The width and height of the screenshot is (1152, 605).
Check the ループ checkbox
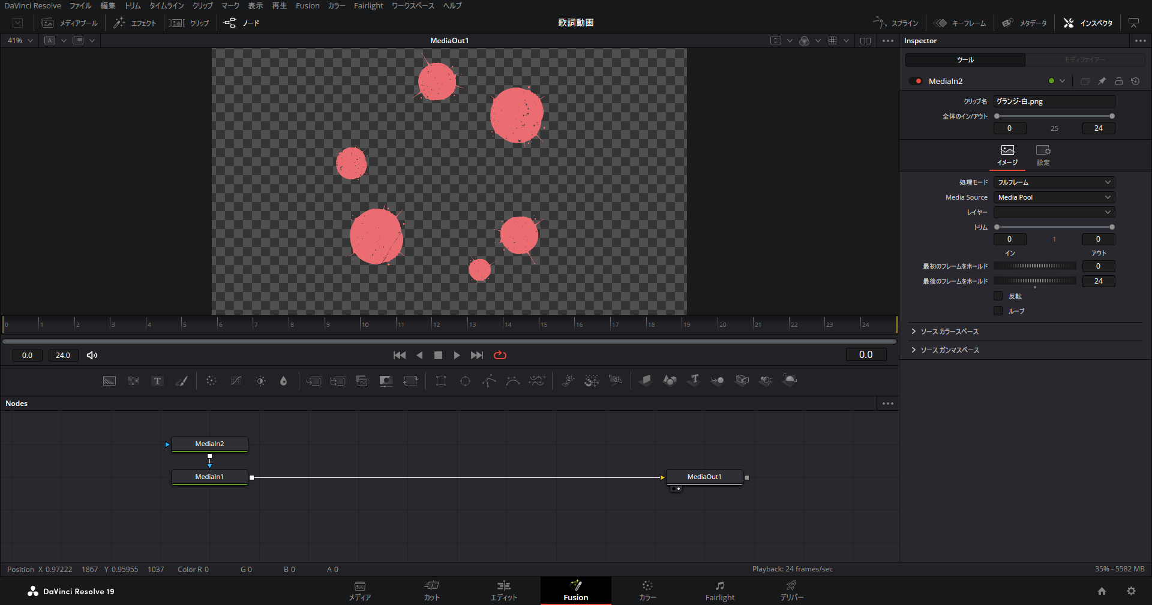(x=998, y=311)
